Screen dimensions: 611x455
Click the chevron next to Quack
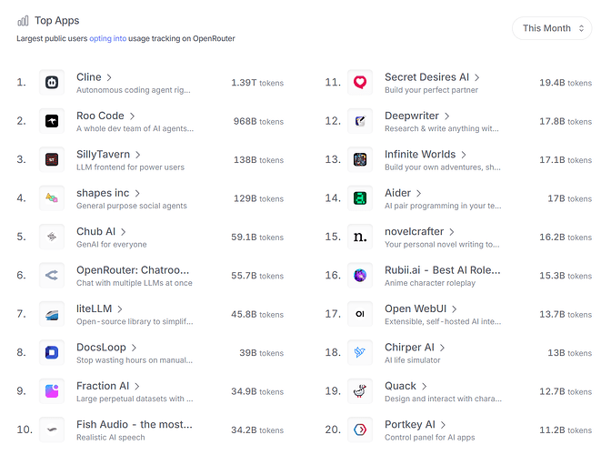424,387
